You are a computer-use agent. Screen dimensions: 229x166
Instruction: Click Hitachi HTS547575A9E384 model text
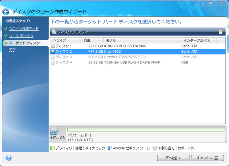click(125, 57)
